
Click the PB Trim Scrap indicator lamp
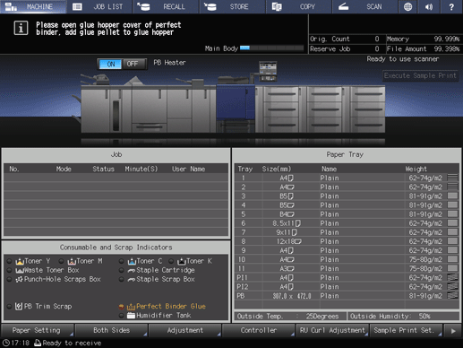[x=10, y=307]
